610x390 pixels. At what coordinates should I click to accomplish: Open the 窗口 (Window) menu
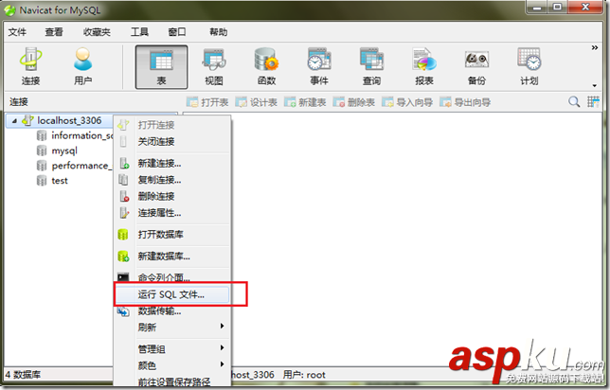pyautogui.click(x=177, y=32)
